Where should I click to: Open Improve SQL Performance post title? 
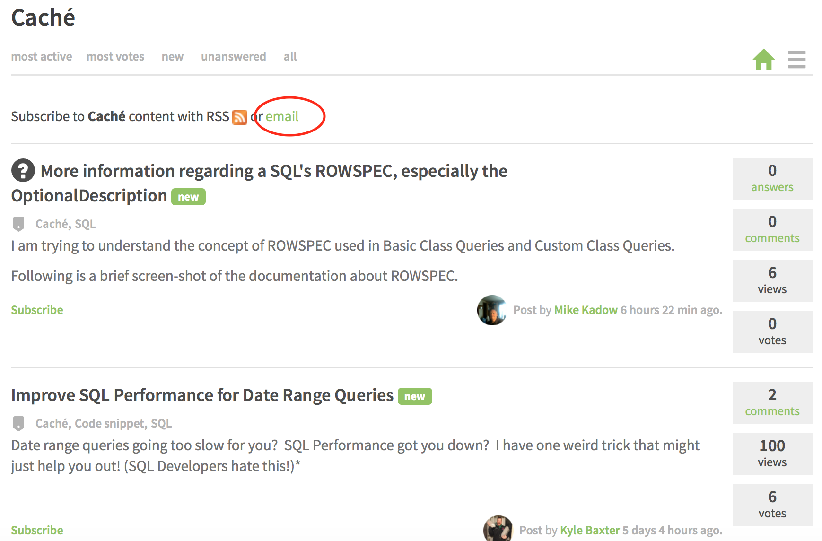[202, 395]
